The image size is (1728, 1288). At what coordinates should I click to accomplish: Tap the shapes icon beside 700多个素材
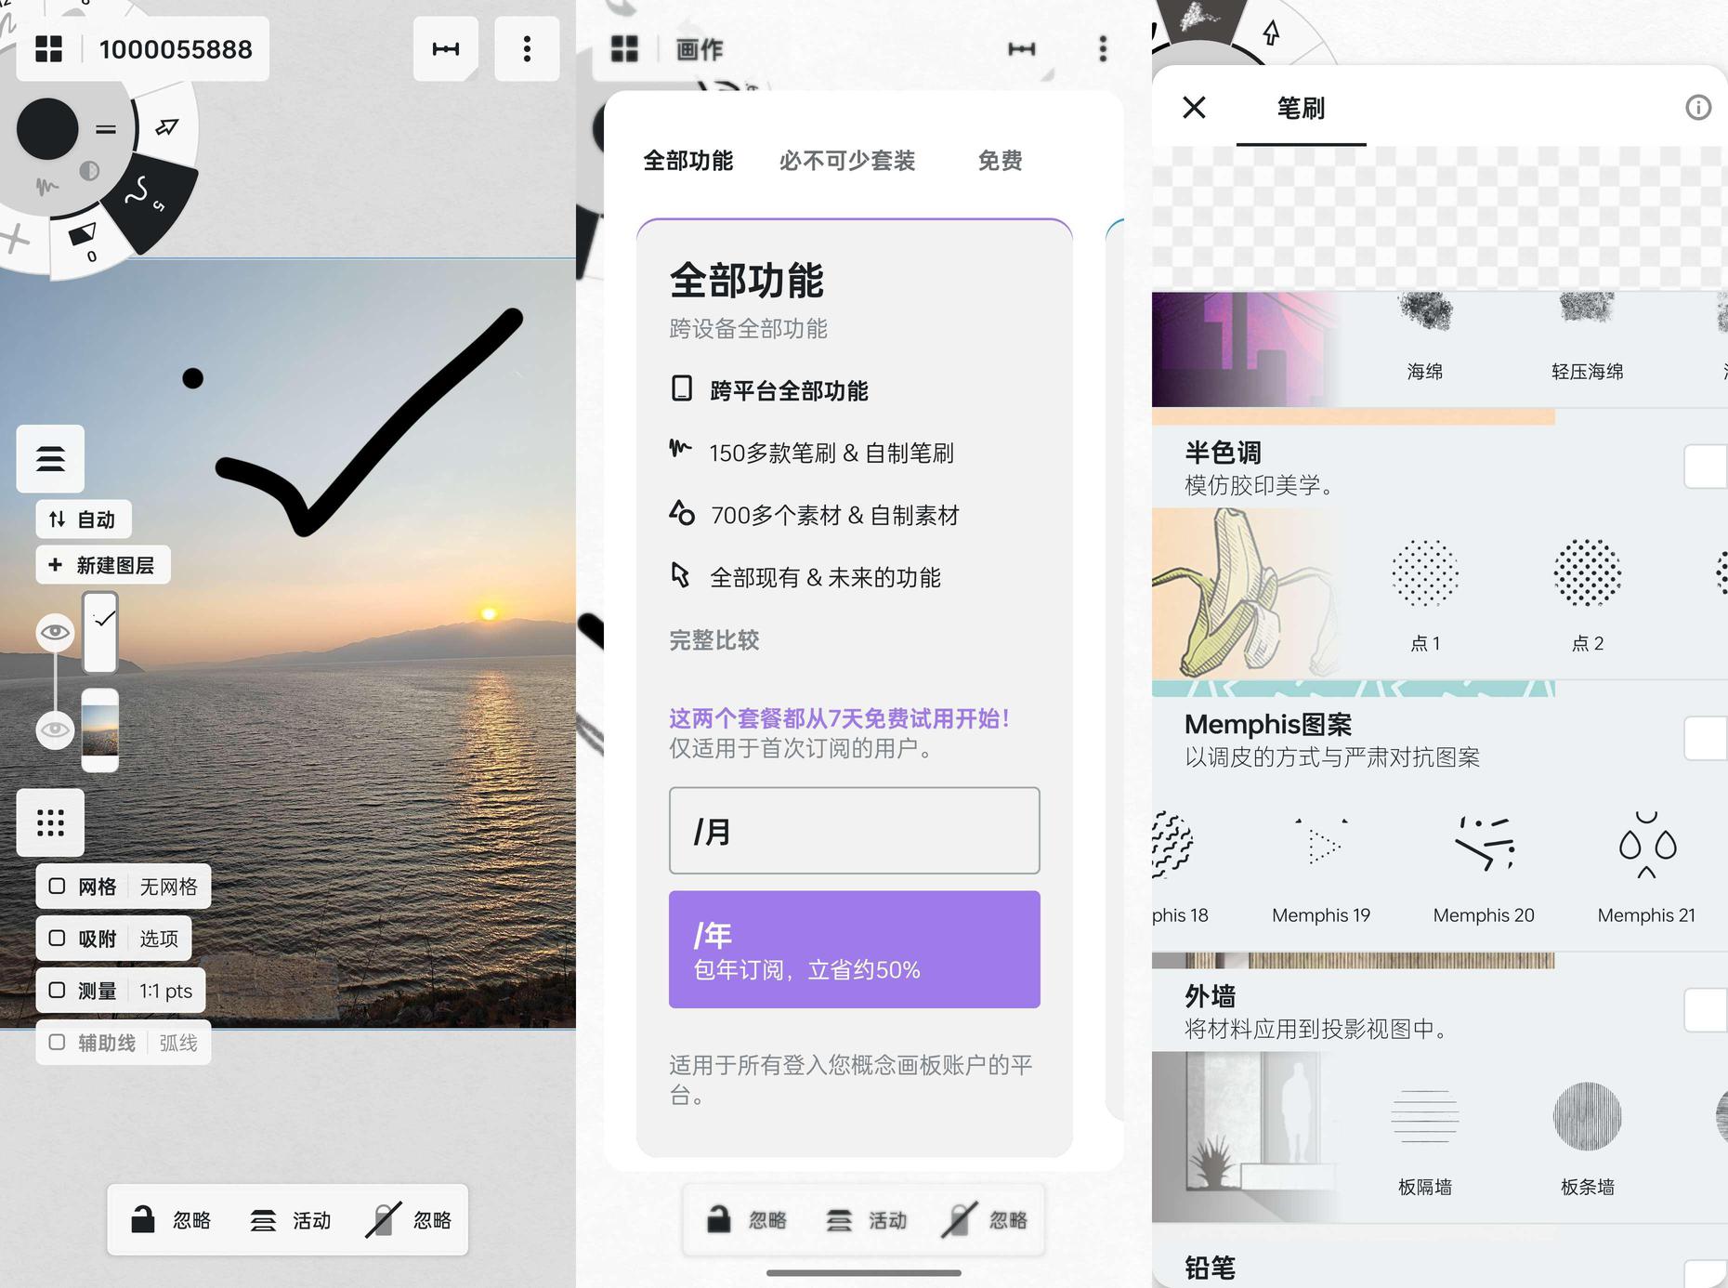point(682,512)
